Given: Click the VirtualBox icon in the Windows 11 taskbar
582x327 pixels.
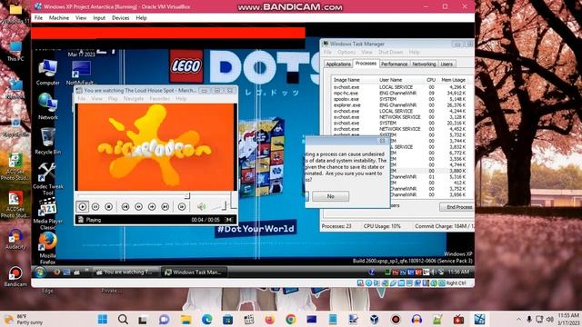Looking at the screenshot, I should pos(374,319).
